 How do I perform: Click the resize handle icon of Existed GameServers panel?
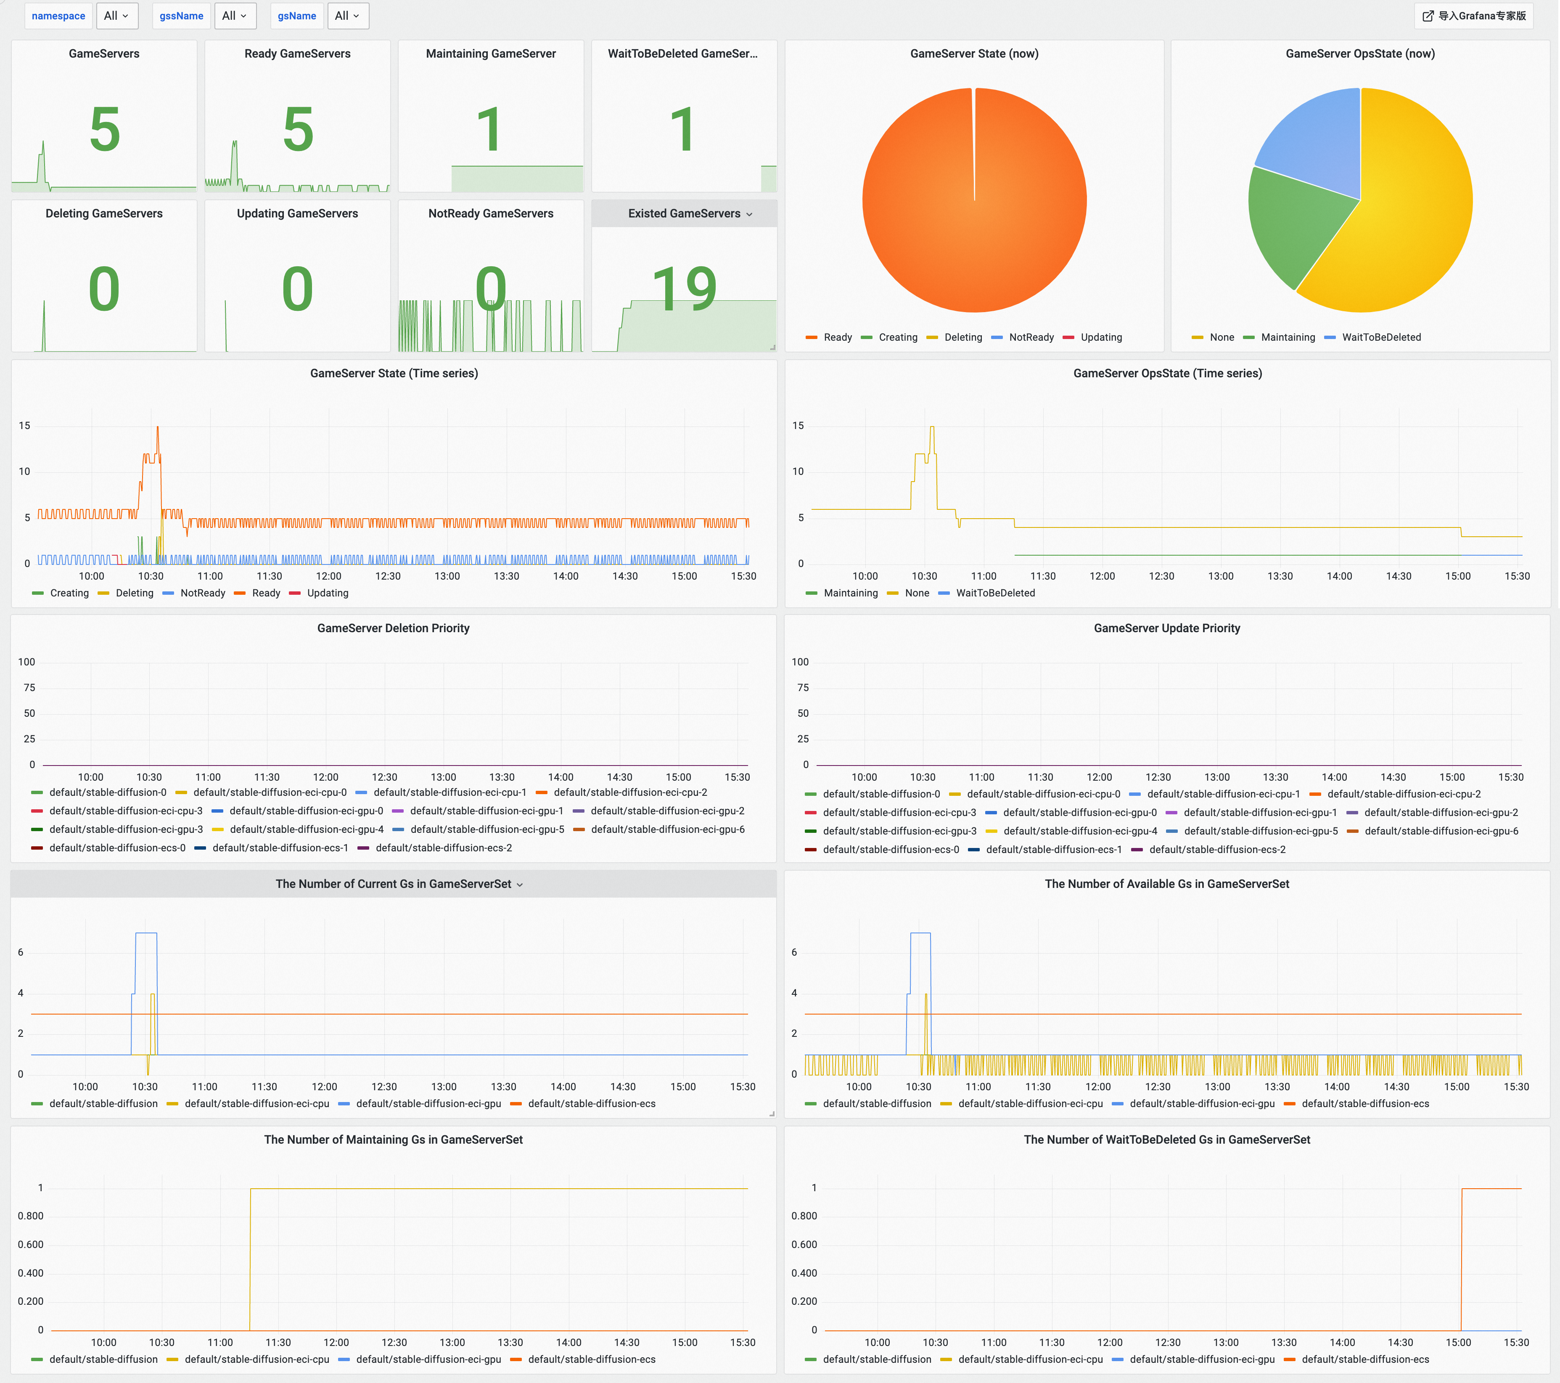772,347
